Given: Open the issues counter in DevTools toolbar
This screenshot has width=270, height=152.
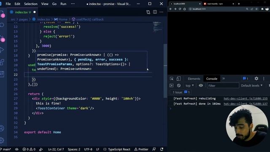Looking at the screenshot, I should [x=246, y=79].
